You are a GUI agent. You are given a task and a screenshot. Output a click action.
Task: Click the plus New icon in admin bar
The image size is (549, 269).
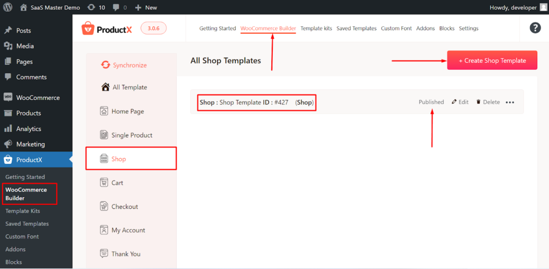(x=138, y=8)
